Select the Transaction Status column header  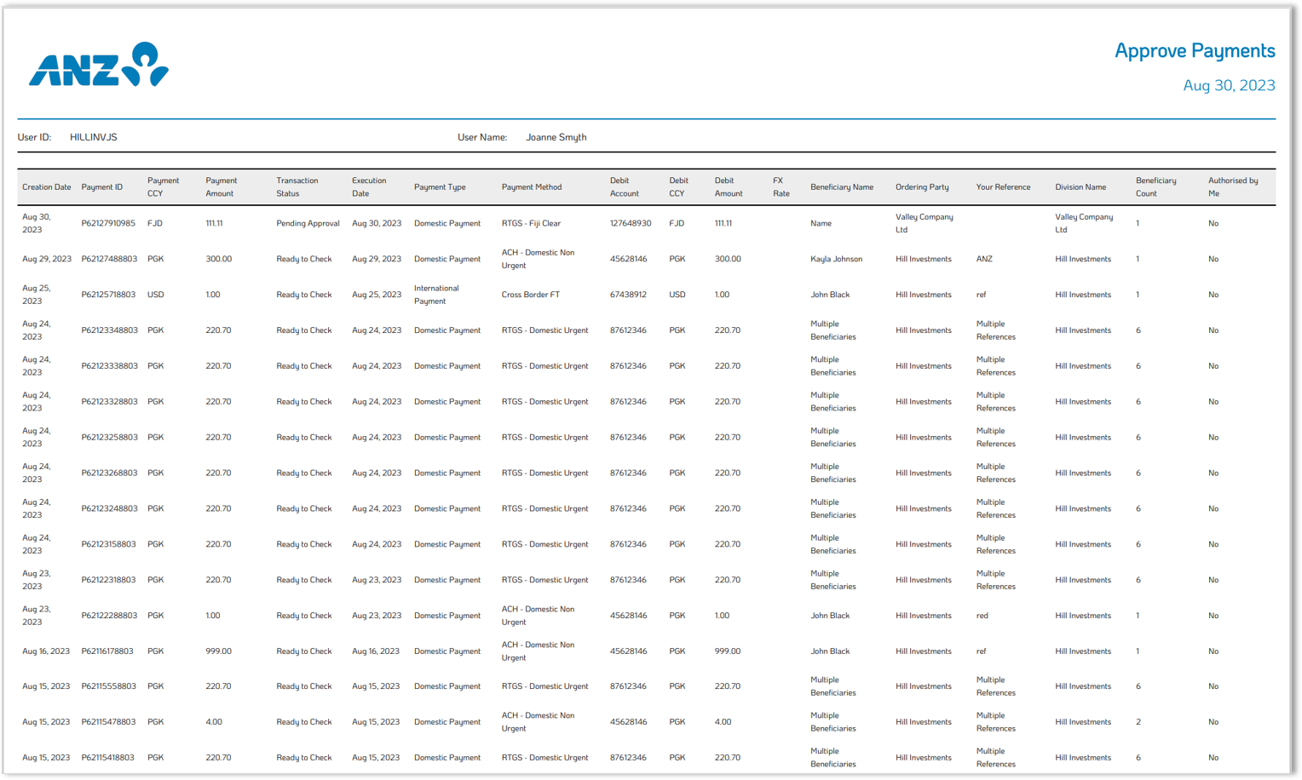(297, 187)
